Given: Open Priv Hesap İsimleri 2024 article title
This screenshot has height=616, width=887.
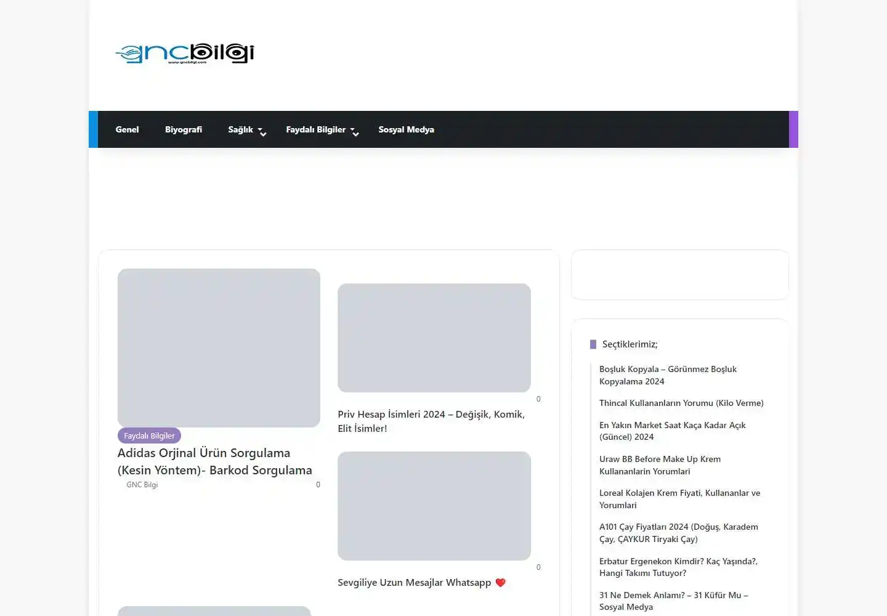Looking at the screenshot, I should (x=431, y=421).
